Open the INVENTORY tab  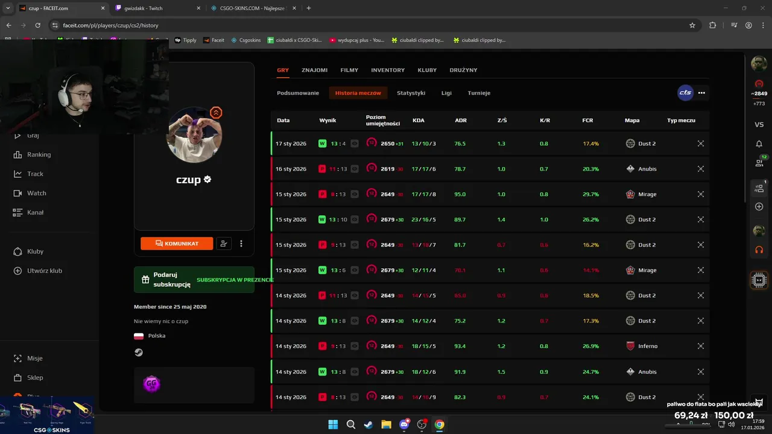[x=388, y=70]
